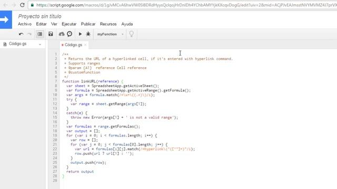Click the 'catch(e) {' code line

click(x=77, y=113)
